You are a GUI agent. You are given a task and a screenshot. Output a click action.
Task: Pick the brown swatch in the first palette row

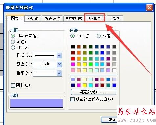(x=79, y=47)
